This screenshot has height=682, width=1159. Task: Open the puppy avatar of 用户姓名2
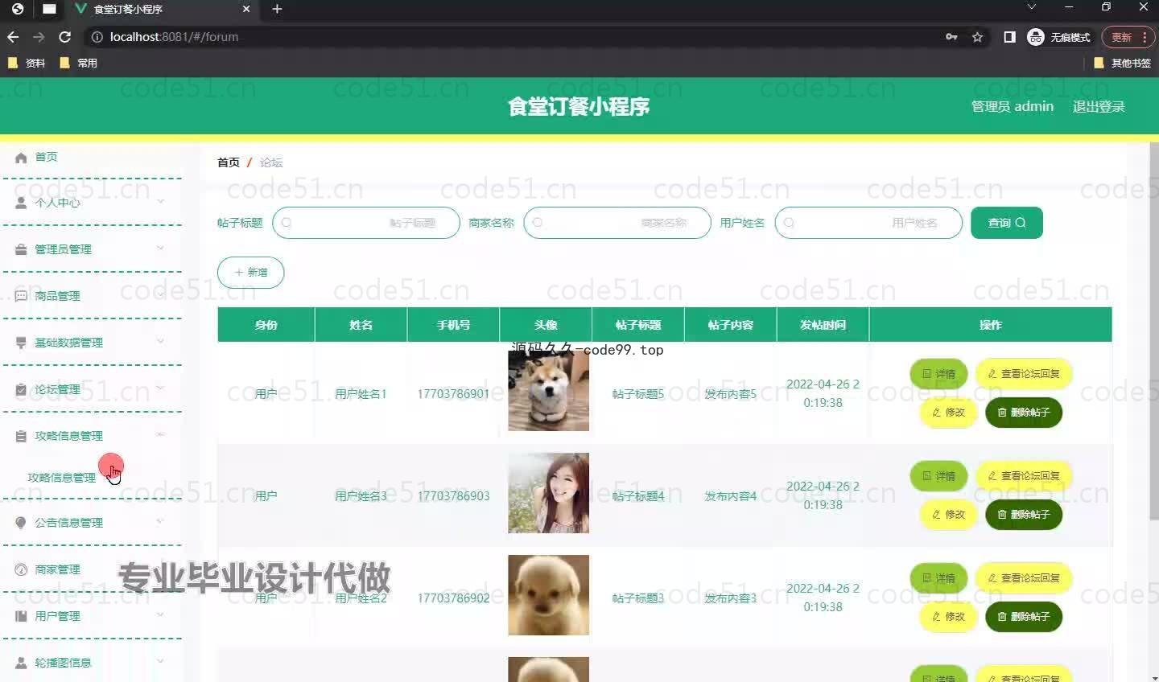(548, 595)
